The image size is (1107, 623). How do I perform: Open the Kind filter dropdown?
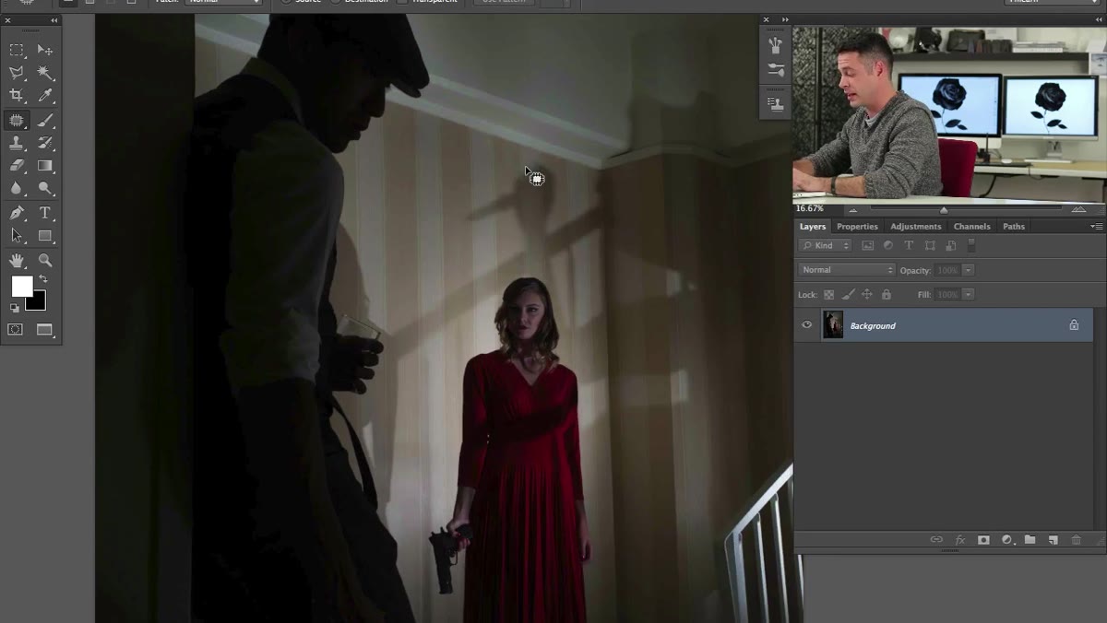pyautogui.click(x=826, y=246)
